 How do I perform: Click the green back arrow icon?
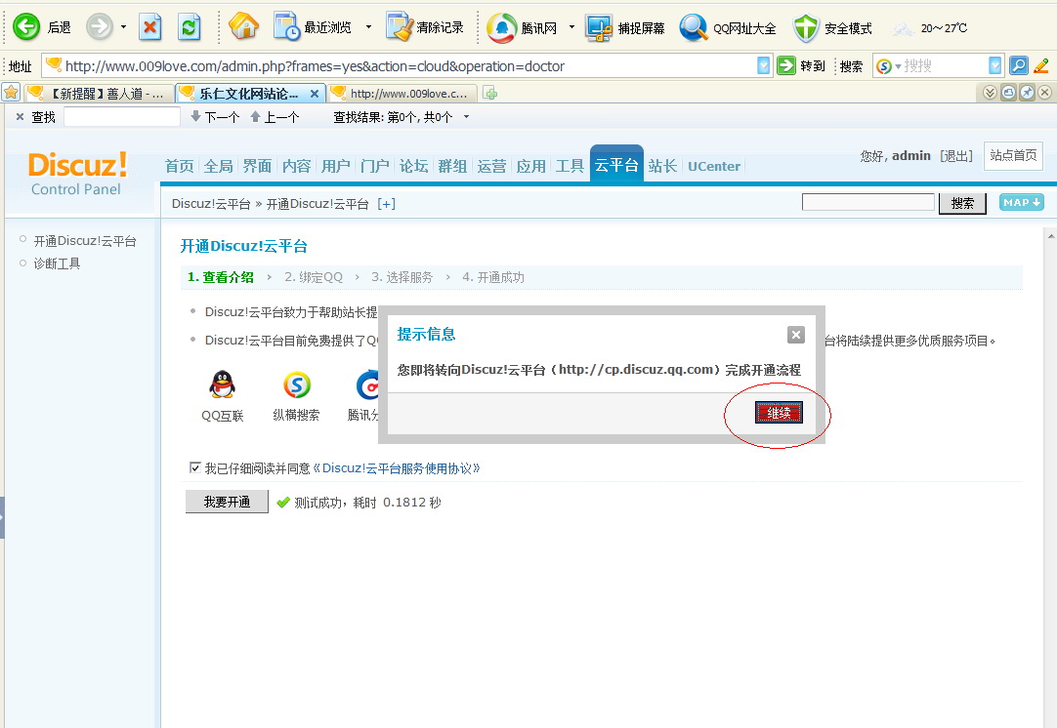27,27
